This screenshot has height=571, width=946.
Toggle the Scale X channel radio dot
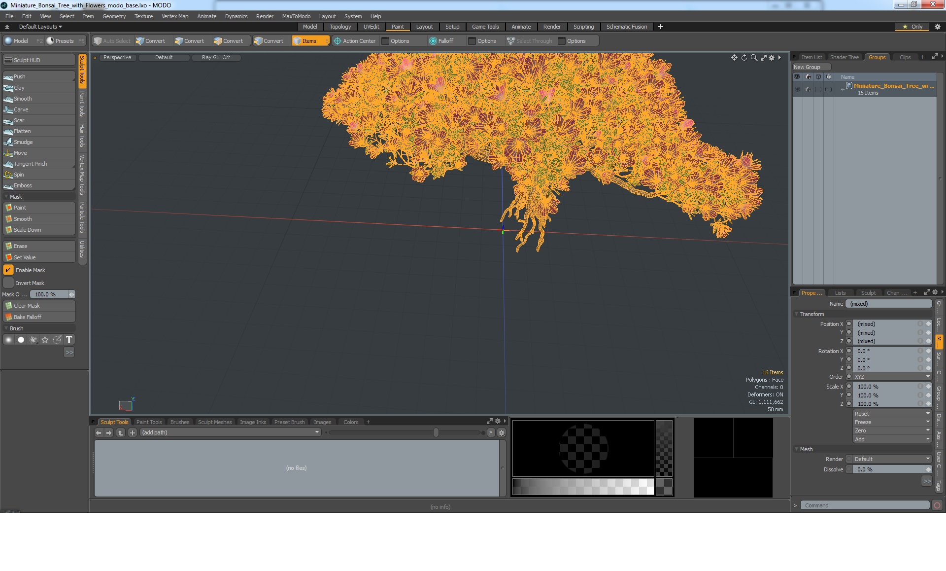[849, 387]
